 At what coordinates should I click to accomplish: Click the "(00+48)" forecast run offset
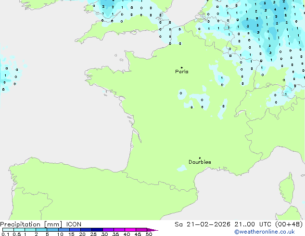tap(289, 224)
